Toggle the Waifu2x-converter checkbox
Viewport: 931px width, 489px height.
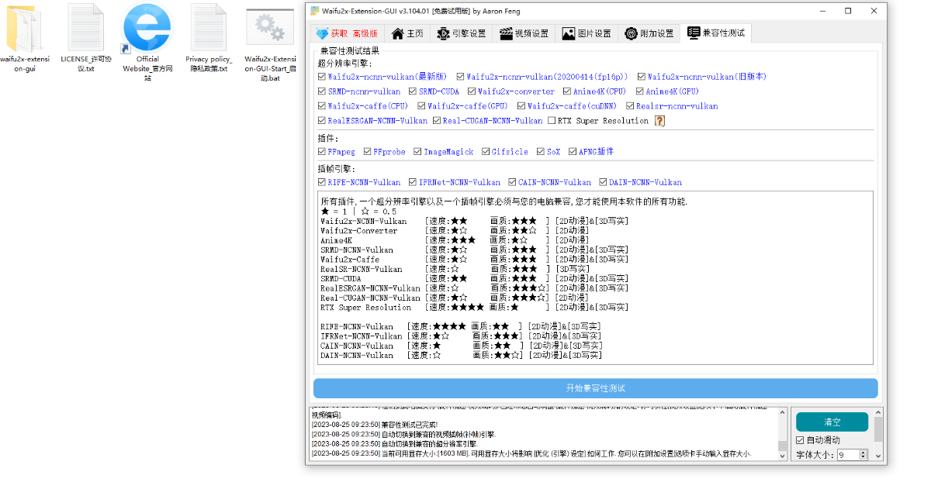[472, 91]
